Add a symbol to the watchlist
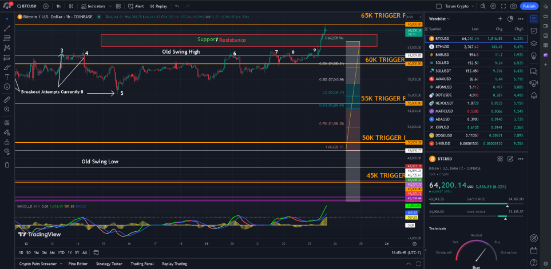Viewport: 551px width, 269px height. tap(500, 19)
